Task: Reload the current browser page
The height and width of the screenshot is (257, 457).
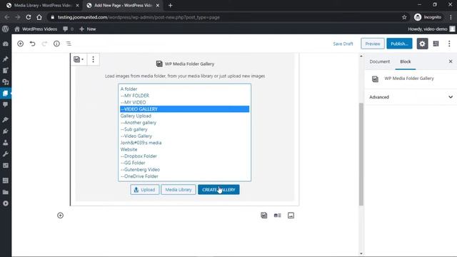Action: click(29, 17)
